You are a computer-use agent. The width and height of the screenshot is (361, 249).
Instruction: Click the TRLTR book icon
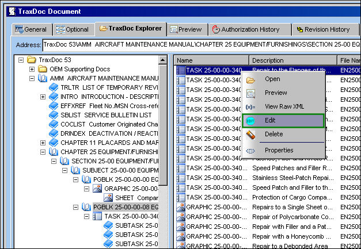[x=54, y=87]
